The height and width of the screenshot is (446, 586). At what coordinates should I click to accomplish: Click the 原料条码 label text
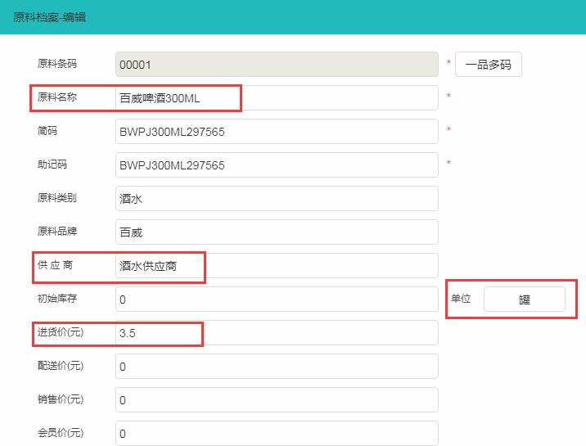tap(57, 64)
